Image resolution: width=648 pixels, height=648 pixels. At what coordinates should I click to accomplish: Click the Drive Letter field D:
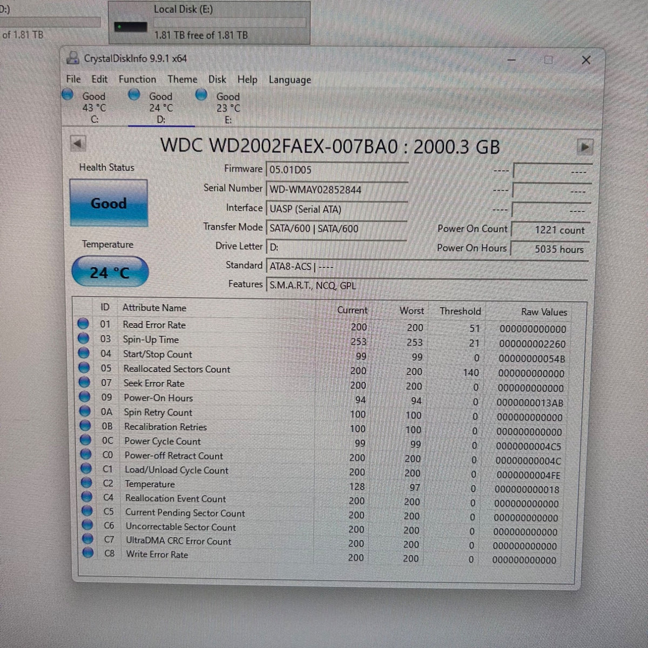pos(336,247)
